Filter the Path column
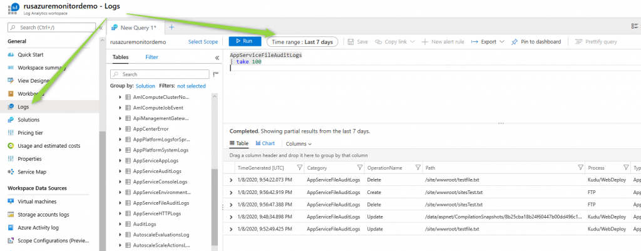 580,168
